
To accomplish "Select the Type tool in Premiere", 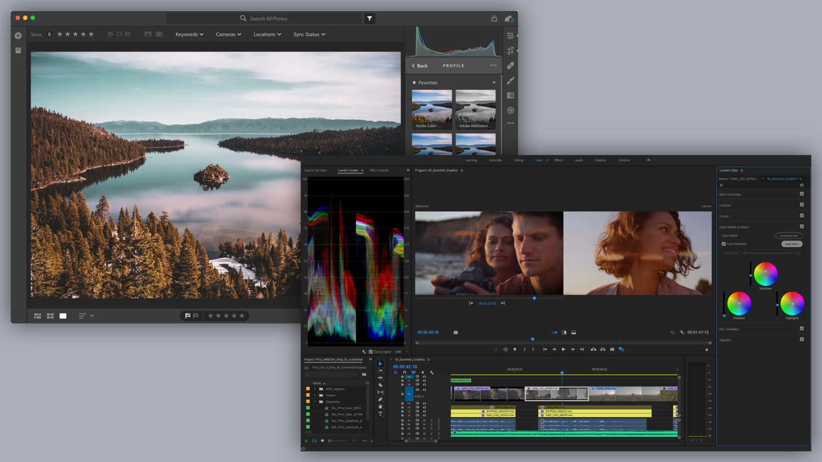I will [x=380, y=414].
